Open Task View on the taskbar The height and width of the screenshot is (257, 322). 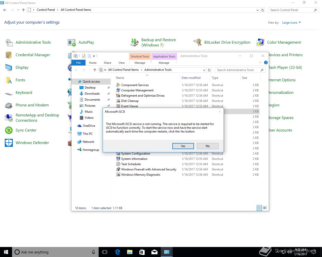point(105,252)
